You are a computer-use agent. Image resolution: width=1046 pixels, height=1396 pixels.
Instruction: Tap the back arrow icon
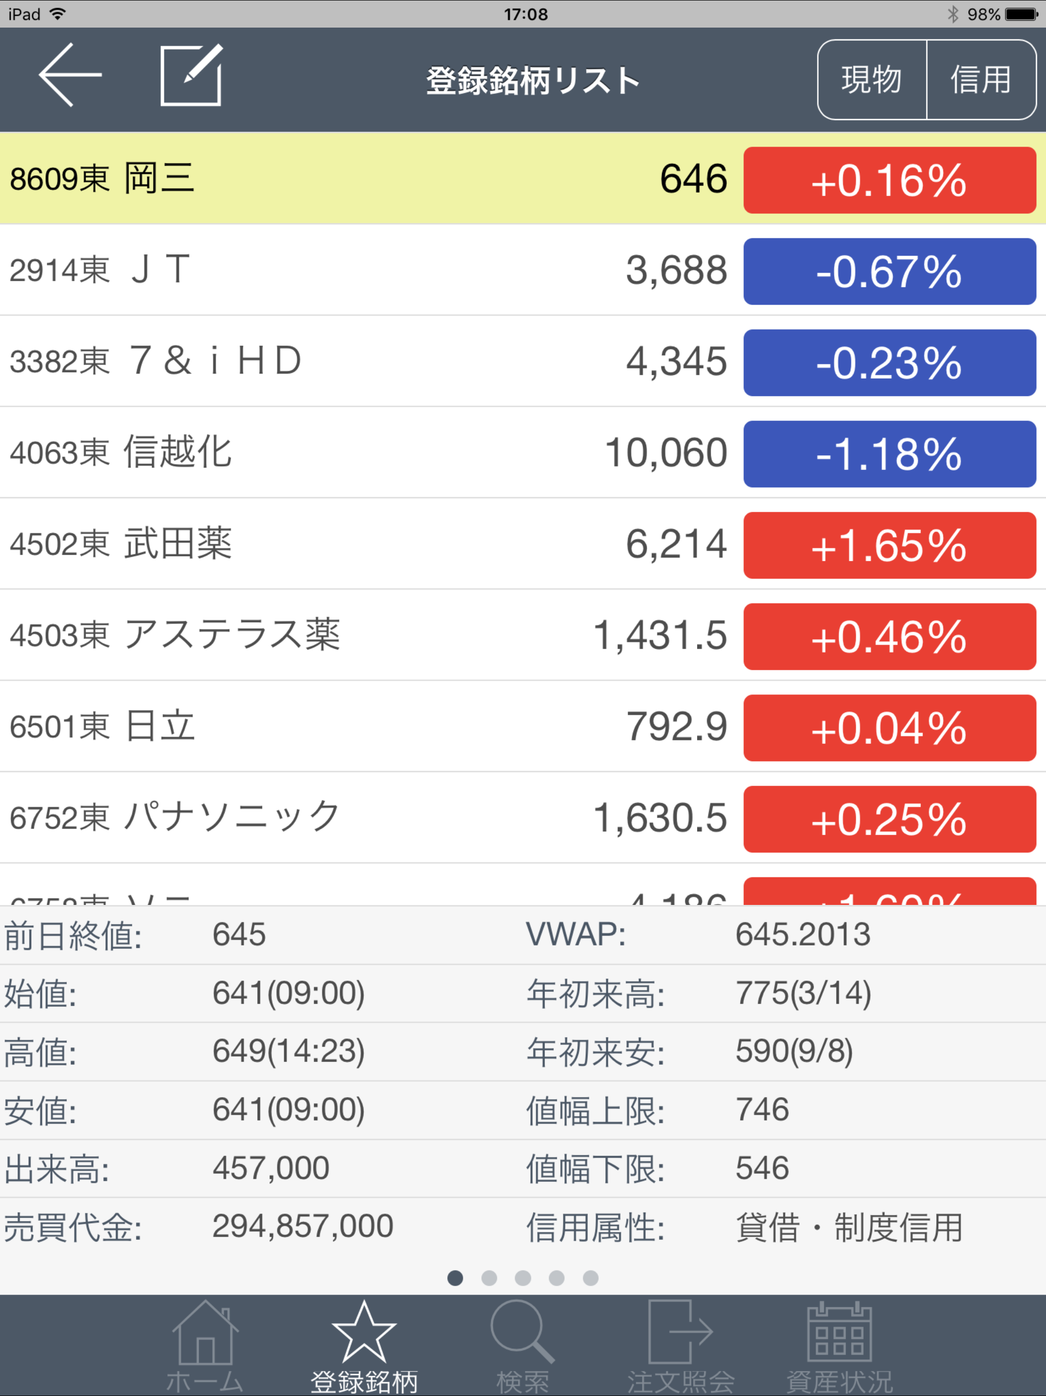tap(70, 75)
